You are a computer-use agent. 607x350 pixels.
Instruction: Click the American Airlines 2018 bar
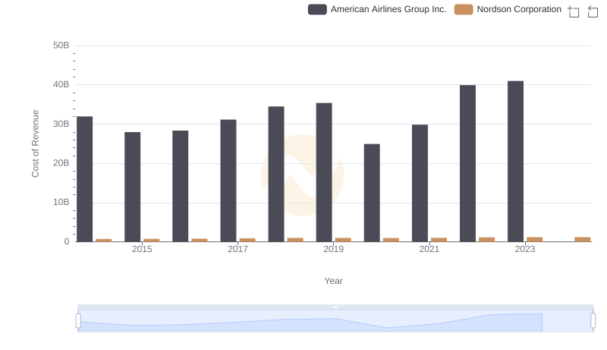pyautogui.click(x=276, y=174)
